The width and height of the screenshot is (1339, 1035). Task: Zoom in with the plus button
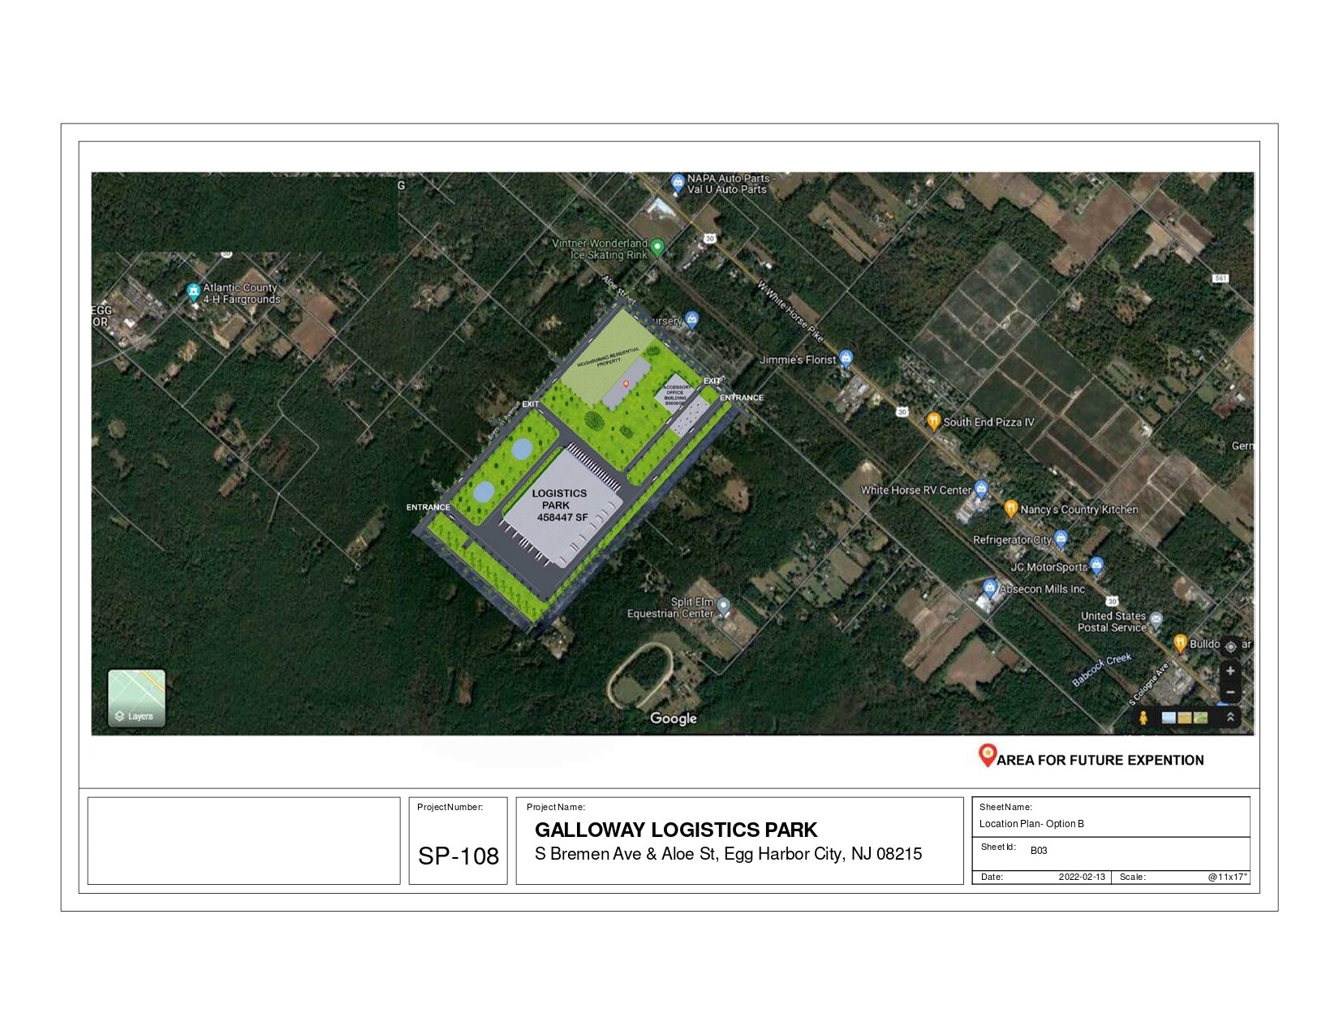1230,671
